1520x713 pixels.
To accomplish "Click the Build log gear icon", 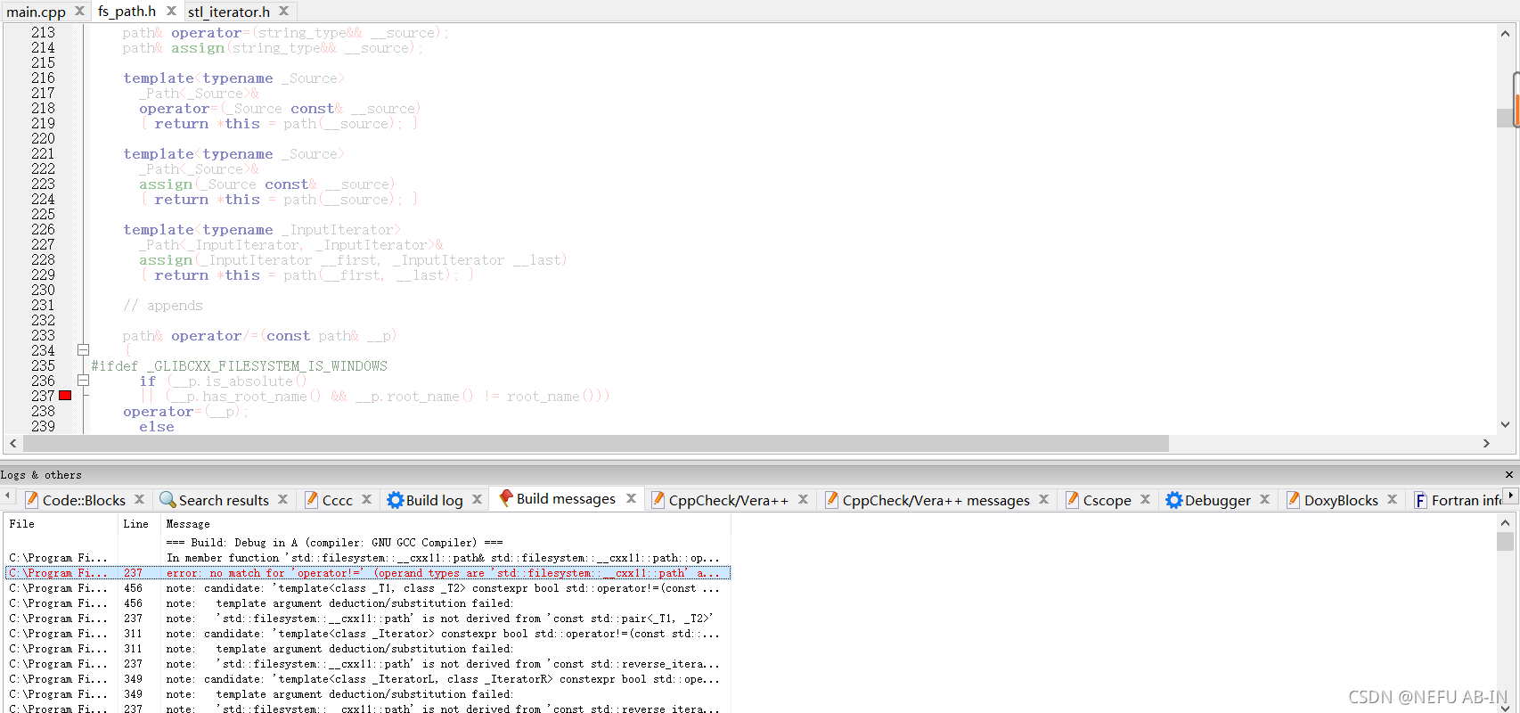I will pos(396,500).
